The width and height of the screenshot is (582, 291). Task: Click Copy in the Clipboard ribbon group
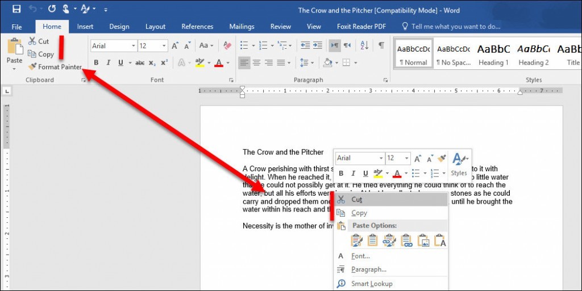41,54
